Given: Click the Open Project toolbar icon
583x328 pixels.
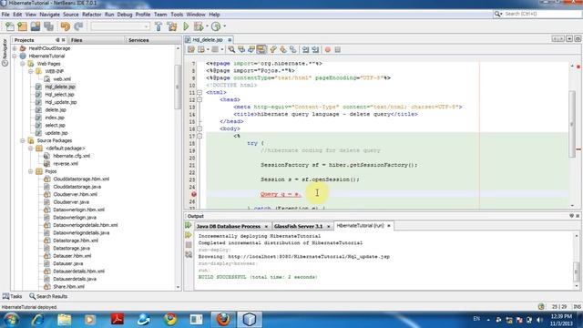Looking at the screenshot, I should click(x=36, y=26).
